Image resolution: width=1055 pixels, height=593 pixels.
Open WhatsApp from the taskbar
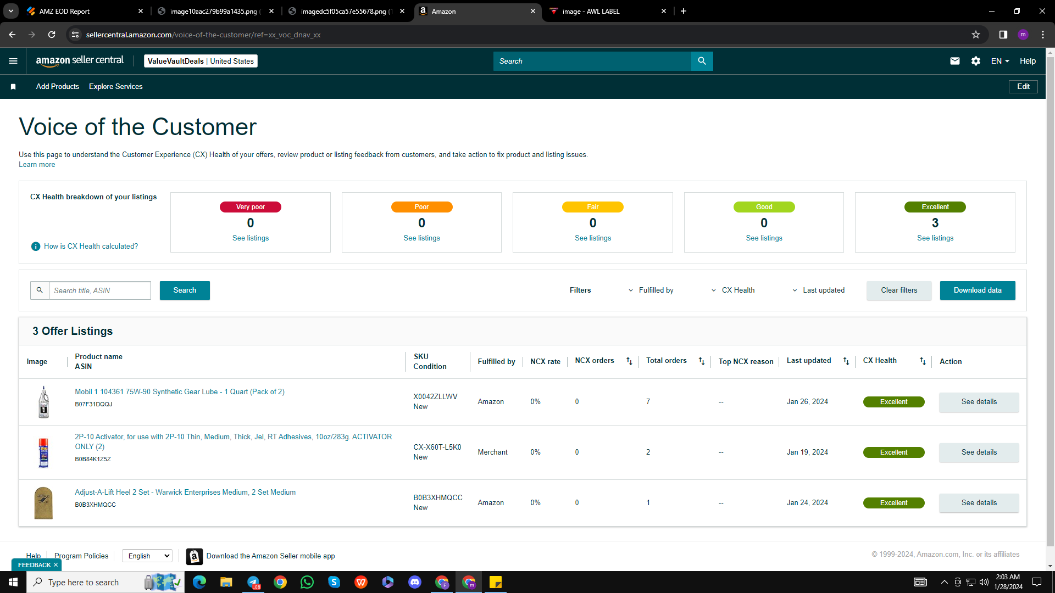[x=307, y=582]
